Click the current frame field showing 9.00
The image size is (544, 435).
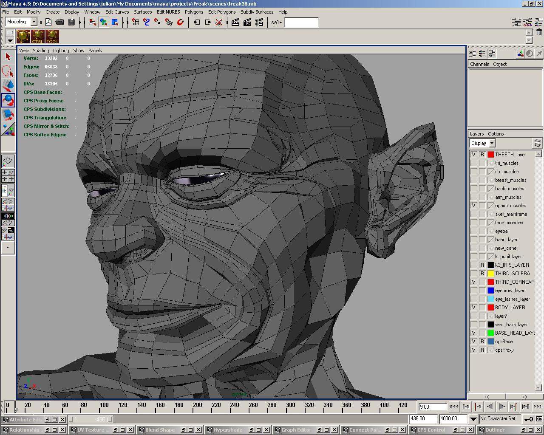[x=432, y=407]
